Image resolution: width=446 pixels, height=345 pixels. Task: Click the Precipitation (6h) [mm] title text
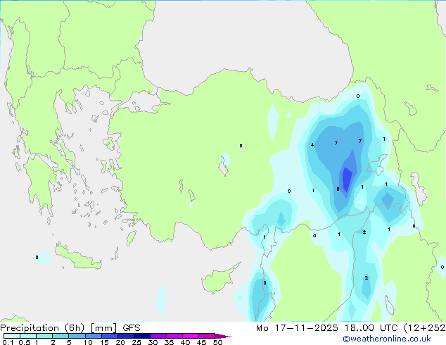click(x=58, y=328)
